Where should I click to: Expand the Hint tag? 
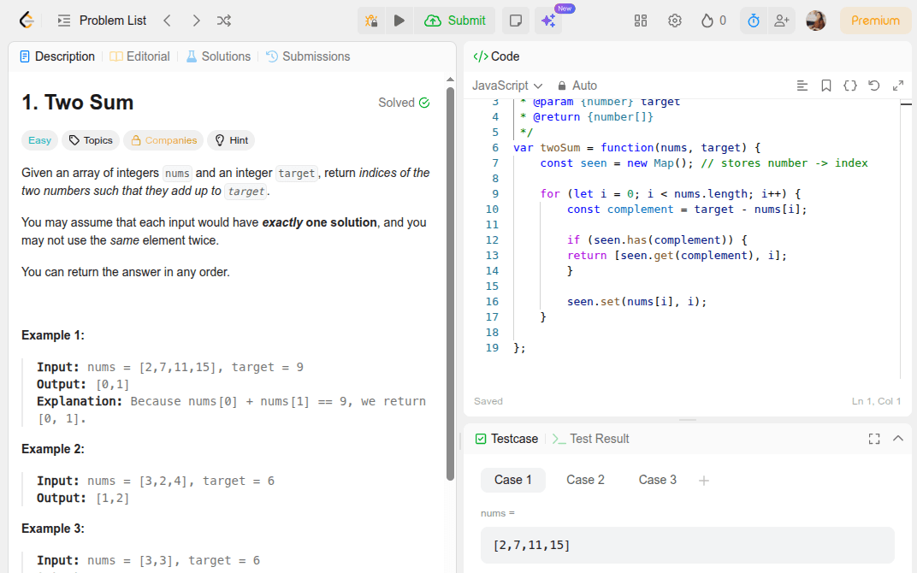(232, 140)
